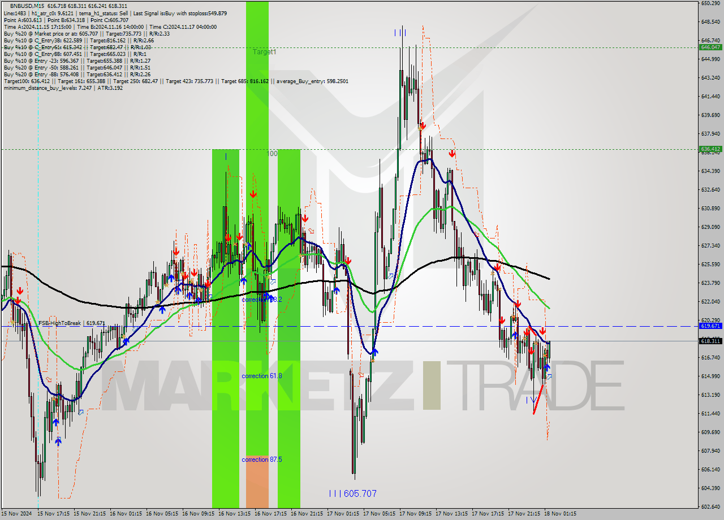Screen dimensions: 724x520
Task: Click the 623.790 price axis value
Action: click(710, 283)
